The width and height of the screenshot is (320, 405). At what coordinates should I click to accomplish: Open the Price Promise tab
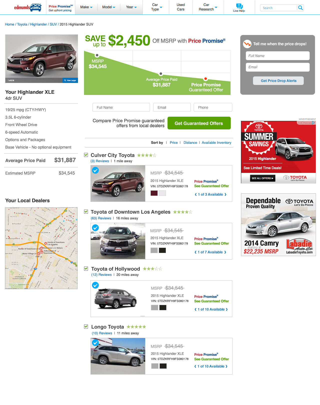60,8
